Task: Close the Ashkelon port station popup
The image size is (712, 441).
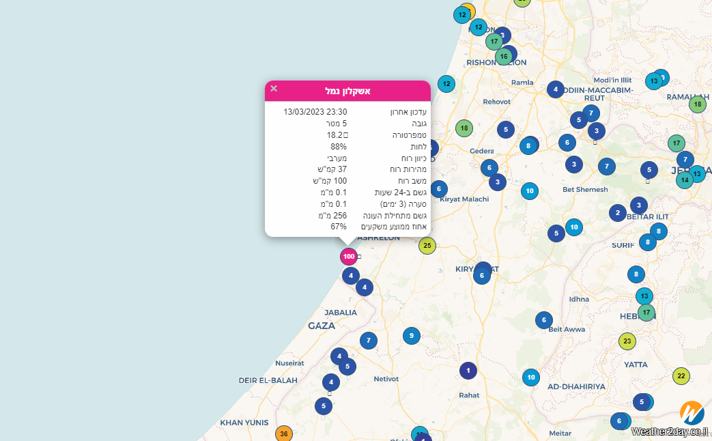Action: tap(274, 89)
